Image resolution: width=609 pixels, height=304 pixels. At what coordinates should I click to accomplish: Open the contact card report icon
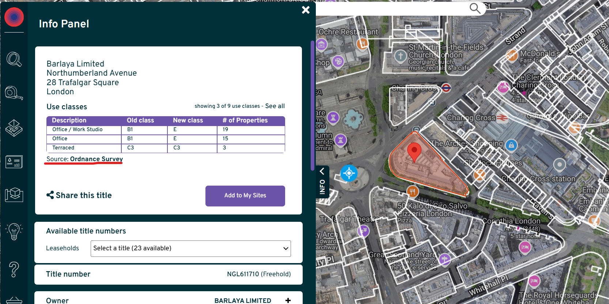(14, 161)
